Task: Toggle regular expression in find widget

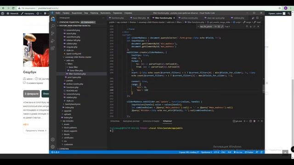Action: (x=222, y=27)
